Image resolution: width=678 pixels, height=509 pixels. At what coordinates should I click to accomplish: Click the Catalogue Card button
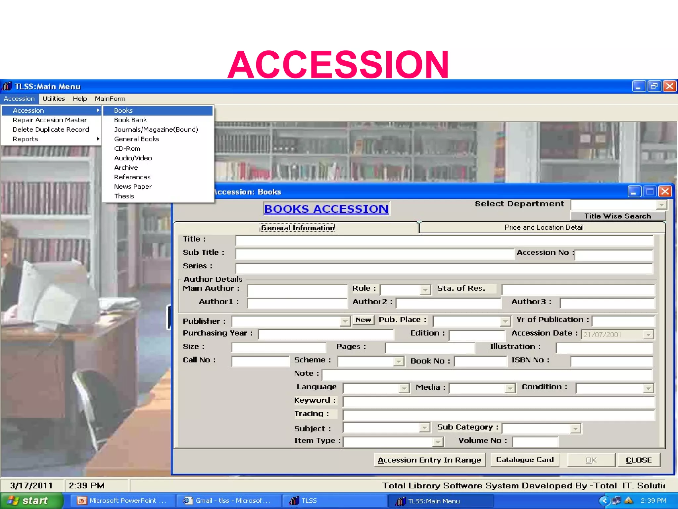[525, 460]
